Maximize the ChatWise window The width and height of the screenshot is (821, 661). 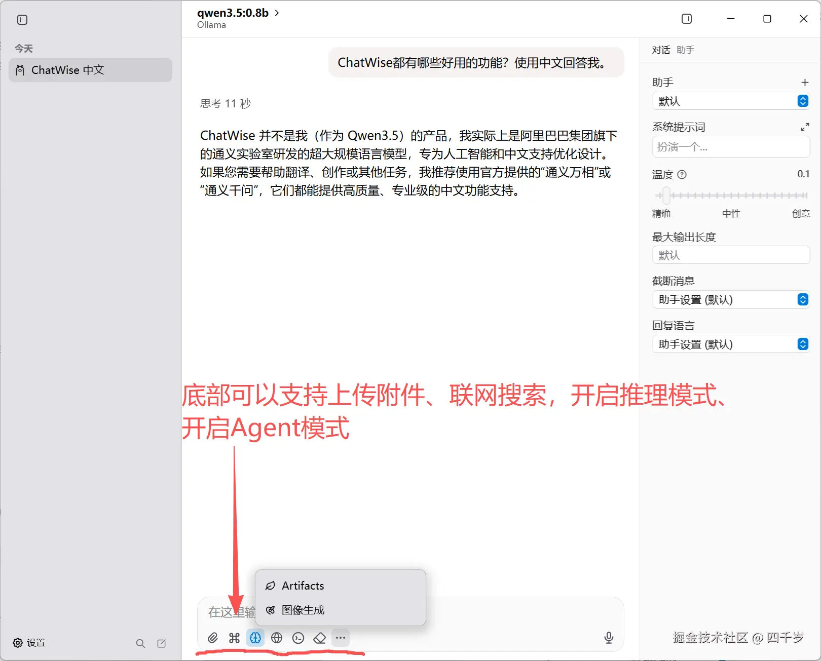767,19
